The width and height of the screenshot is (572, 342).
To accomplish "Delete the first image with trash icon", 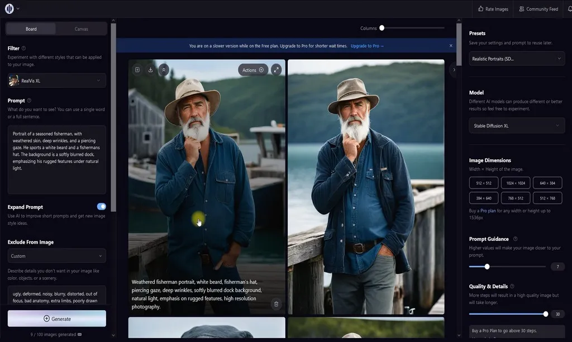I will (276, 304).
